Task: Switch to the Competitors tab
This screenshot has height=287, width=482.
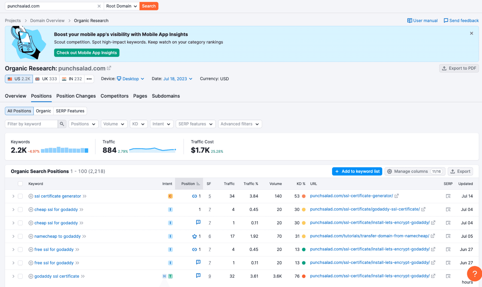Action: [114, 96]
